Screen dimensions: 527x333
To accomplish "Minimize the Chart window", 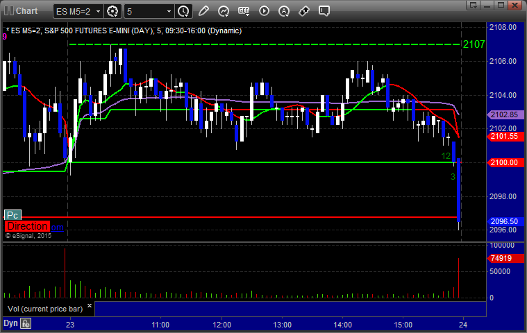I will [487, 5].
